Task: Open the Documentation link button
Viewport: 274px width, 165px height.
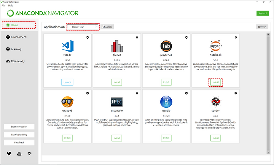Action: [19, 127]
